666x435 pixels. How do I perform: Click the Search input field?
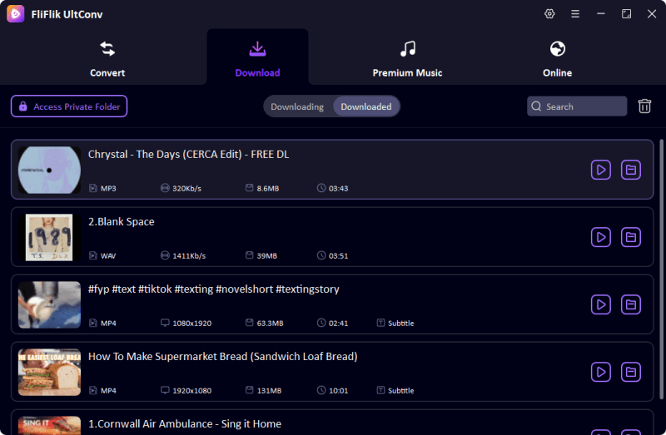click(577, 106)
